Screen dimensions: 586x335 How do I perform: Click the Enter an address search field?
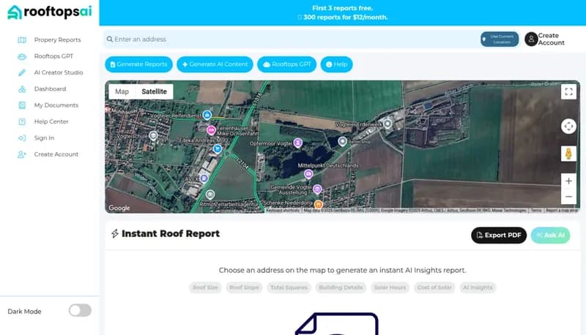[292, 39]
